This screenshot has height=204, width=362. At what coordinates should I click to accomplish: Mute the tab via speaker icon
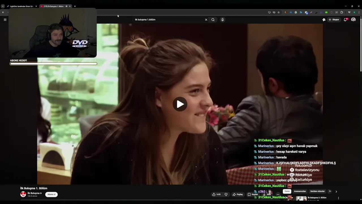click(66, 6)
